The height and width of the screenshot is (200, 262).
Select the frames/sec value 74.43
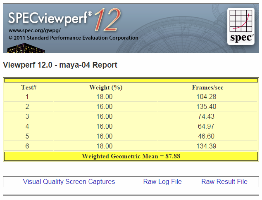(206, 116)
